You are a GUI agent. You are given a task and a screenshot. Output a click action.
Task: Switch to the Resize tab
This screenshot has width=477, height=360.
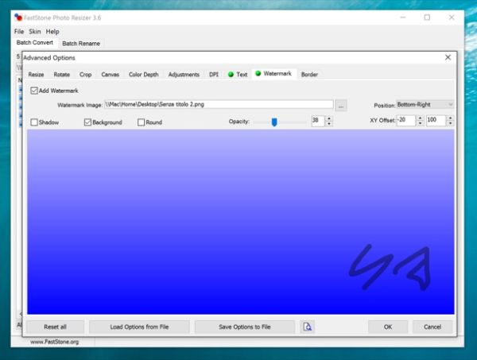click(37, 75)
